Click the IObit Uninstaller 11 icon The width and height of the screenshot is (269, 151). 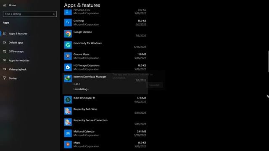[68, 100]
